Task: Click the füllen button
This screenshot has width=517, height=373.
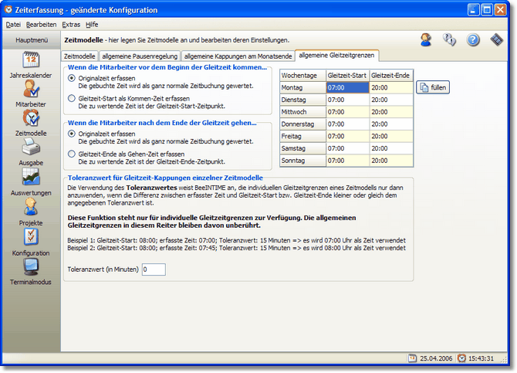Action: tap(433, 88)
